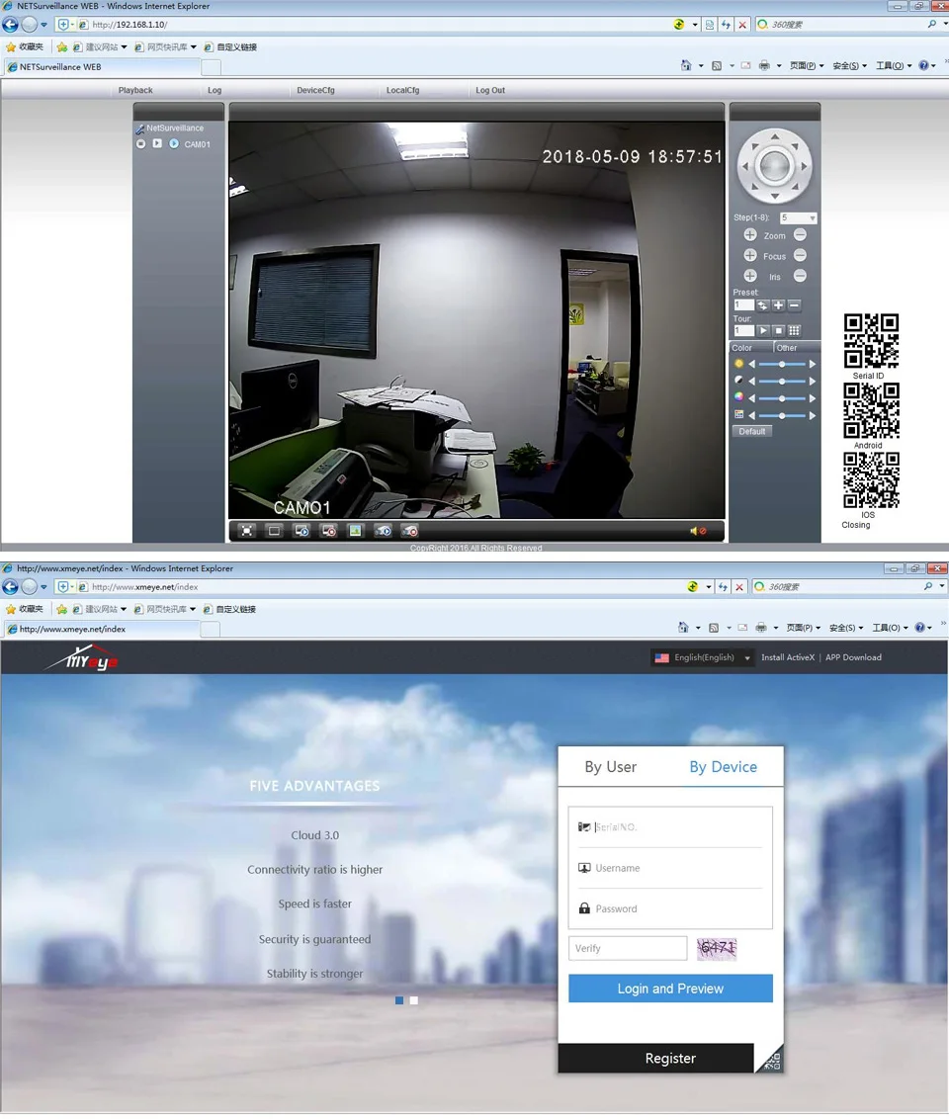Tilt camera down with PTZ down arrow
Viewport: 949px width, 1119px height.
[x=775, y=196]
